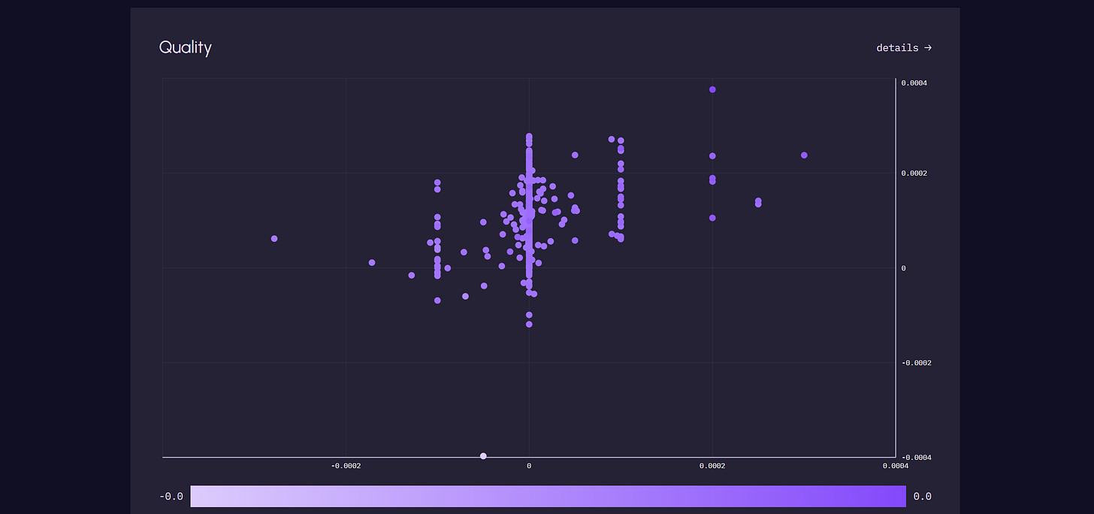The height and width of the screenshot is (514, 1094).
Task: Select the leftmost isolated scatter point
Action: point(274,238)
